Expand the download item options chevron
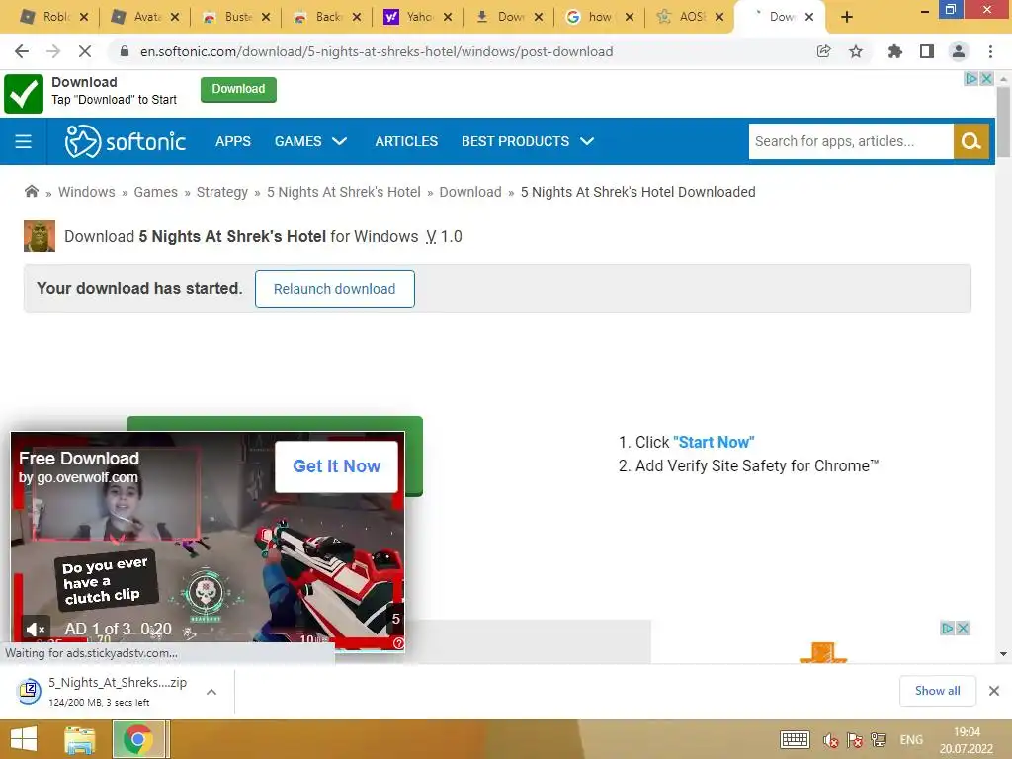The height and width of the screenshot is (759, 1012). point(211,692)
